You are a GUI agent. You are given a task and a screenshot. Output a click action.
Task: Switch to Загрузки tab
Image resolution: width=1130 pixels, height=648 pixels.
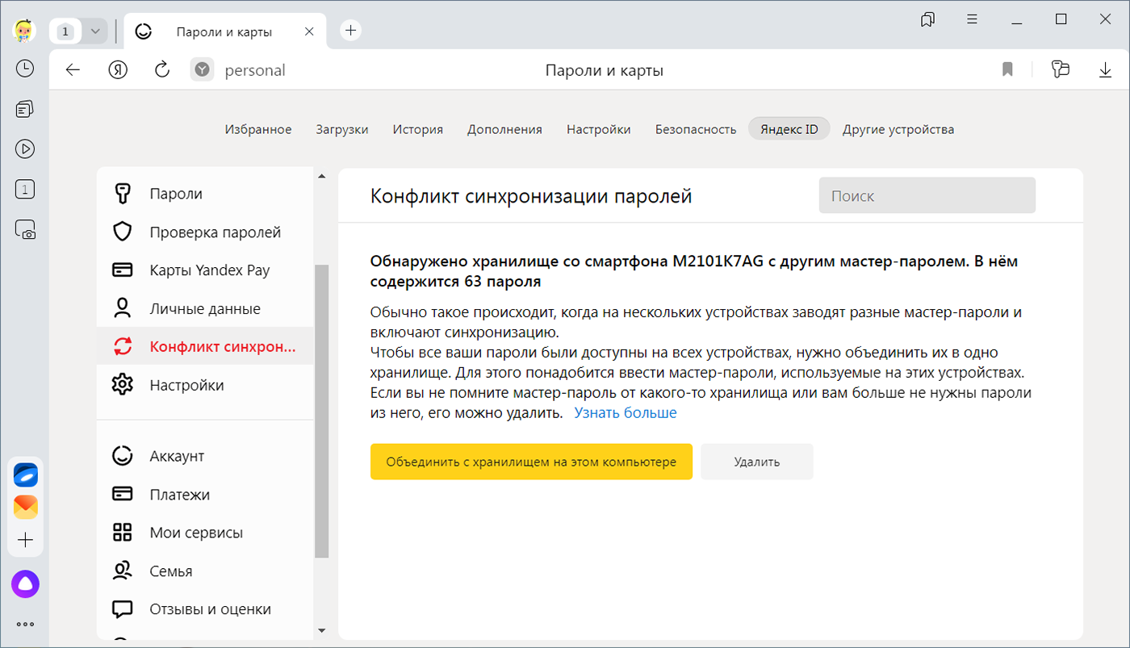click(342, 129)
